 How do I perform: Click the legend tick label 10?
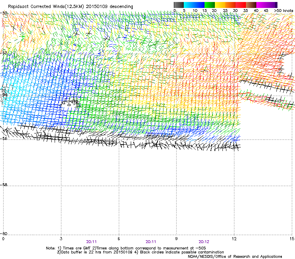point(195,11)
